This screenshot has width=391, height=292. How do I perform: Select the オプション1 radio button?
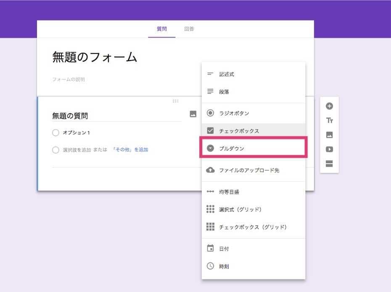(x=55, y=132)
